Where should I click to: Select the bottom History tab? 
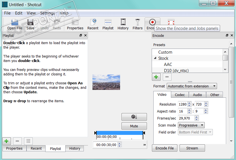pyautogui.click(x=75, y=148)
